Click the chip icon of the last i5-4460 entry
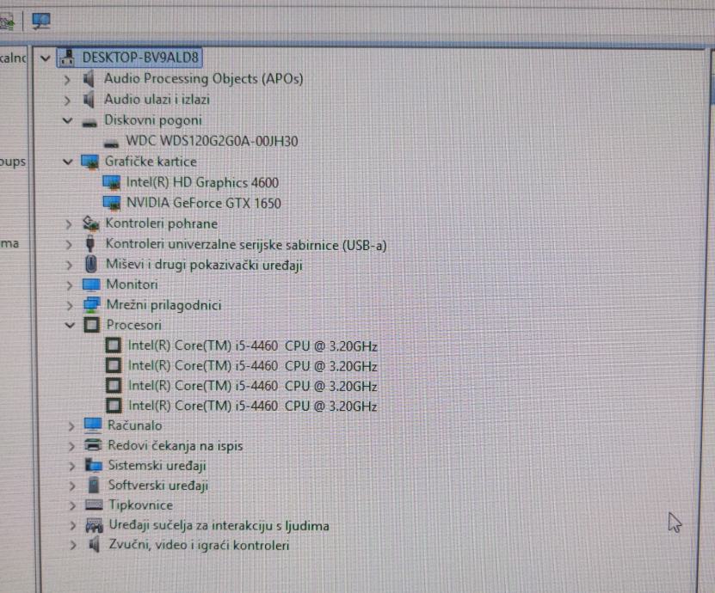715x593 pixels. [114, 406]
